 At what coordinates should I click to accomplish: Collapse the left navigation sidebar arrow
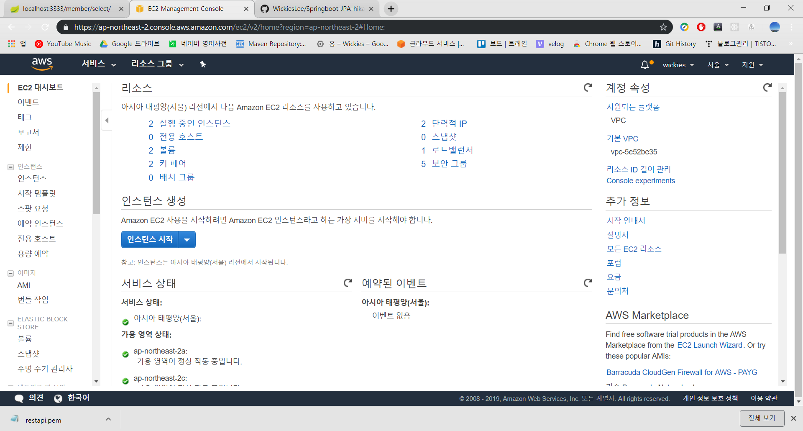(x=107, y=121)
